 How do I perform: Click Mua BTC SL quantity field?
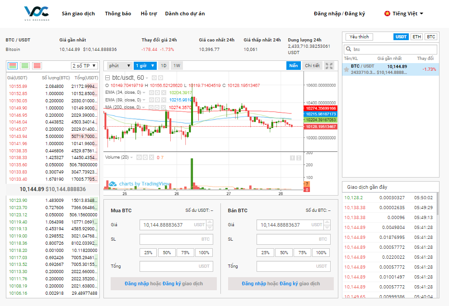176,239
